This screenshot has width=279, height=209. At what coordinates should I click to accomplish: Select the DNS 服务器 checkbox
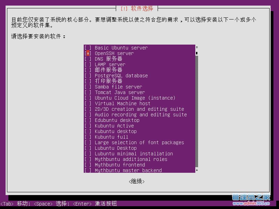[x=88, y=59]
